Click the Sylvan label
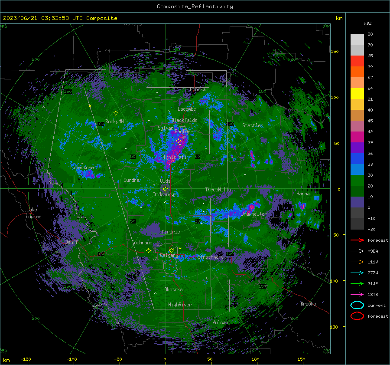The width and height of the screenshot is (390, 365). [166, 128]
